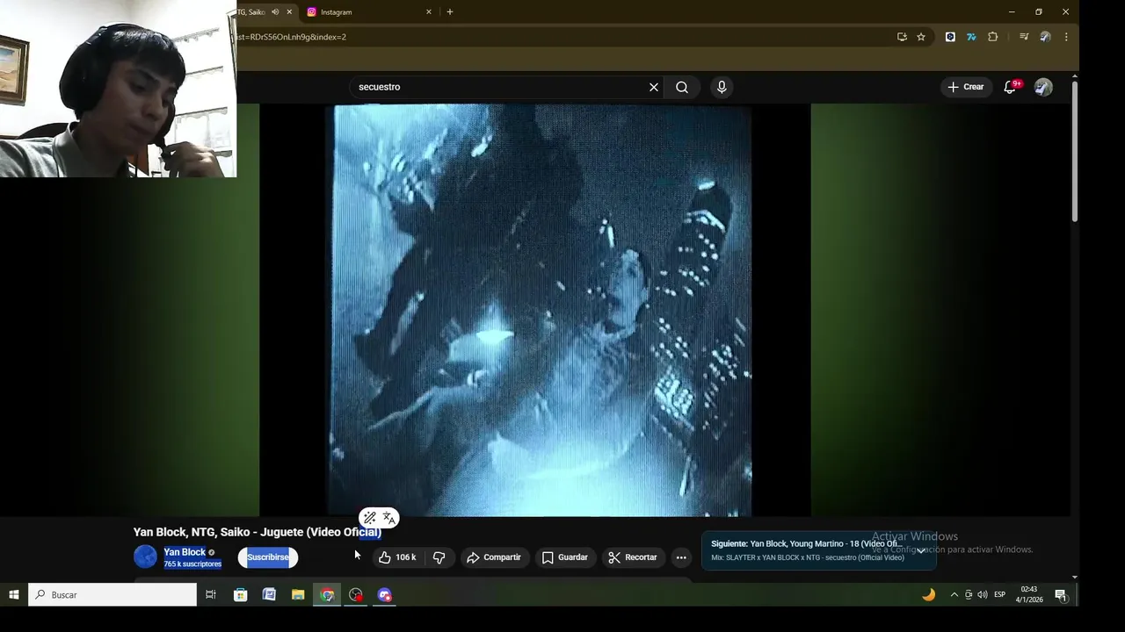Show hidden system tray icons
Viewport: 1125px width, 632px height.
pos(954,594)
